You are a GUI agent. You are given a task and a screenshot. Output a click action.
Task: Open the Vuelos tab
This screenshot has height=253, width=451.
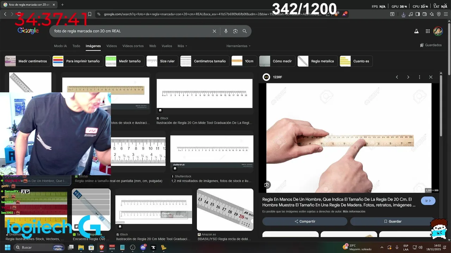pos(167,46)
